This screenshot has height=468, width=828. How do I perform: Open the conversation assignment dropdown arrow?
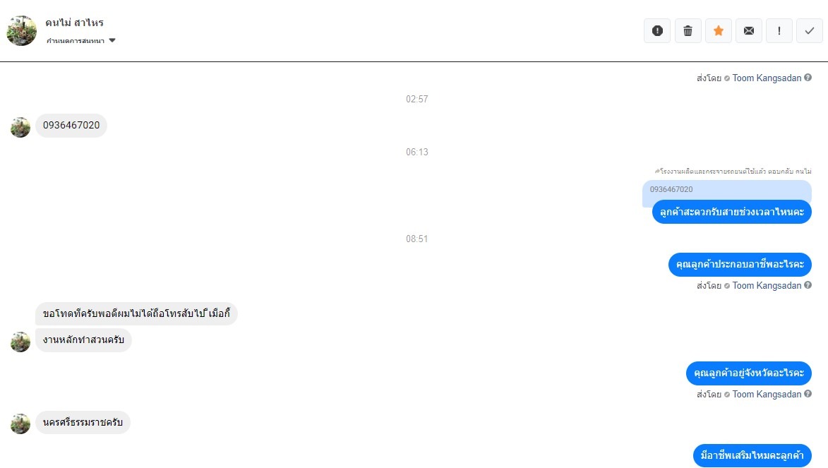click(x=112, y=41)
